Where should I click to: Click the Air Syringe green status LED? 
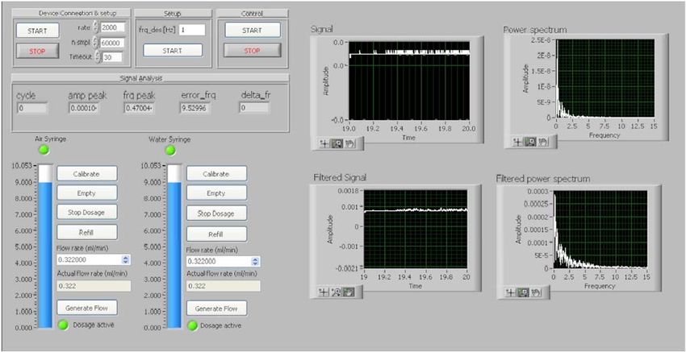click(x=44, y=151)
